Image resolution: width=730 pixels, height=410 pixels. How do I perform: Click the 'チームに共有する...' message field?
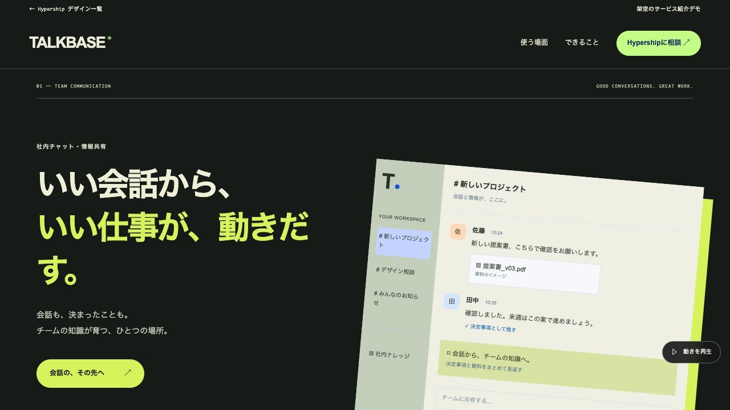tap(553, 402)
